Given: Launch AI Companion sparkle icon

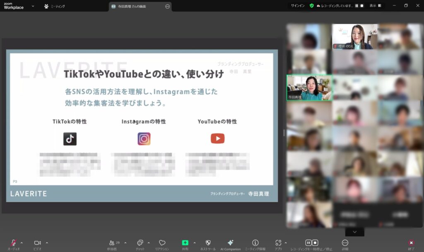Looking at the screenshot, I should [230, 242].
